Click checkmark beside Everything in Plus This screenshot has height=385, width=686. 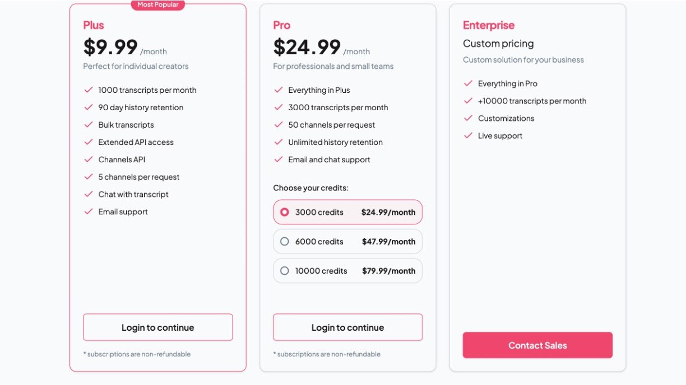[278, 90]
